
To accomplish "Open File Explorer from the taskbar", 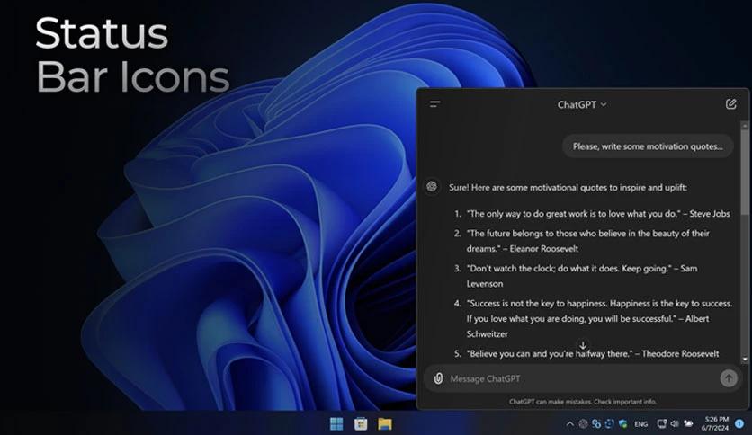I will pos(385,424).
